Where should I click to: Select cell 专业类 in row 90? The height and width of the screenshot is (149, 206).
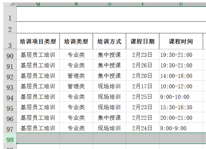[x=76, y=55]
